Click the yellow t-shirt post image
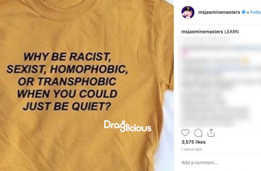 pos(87,85)
